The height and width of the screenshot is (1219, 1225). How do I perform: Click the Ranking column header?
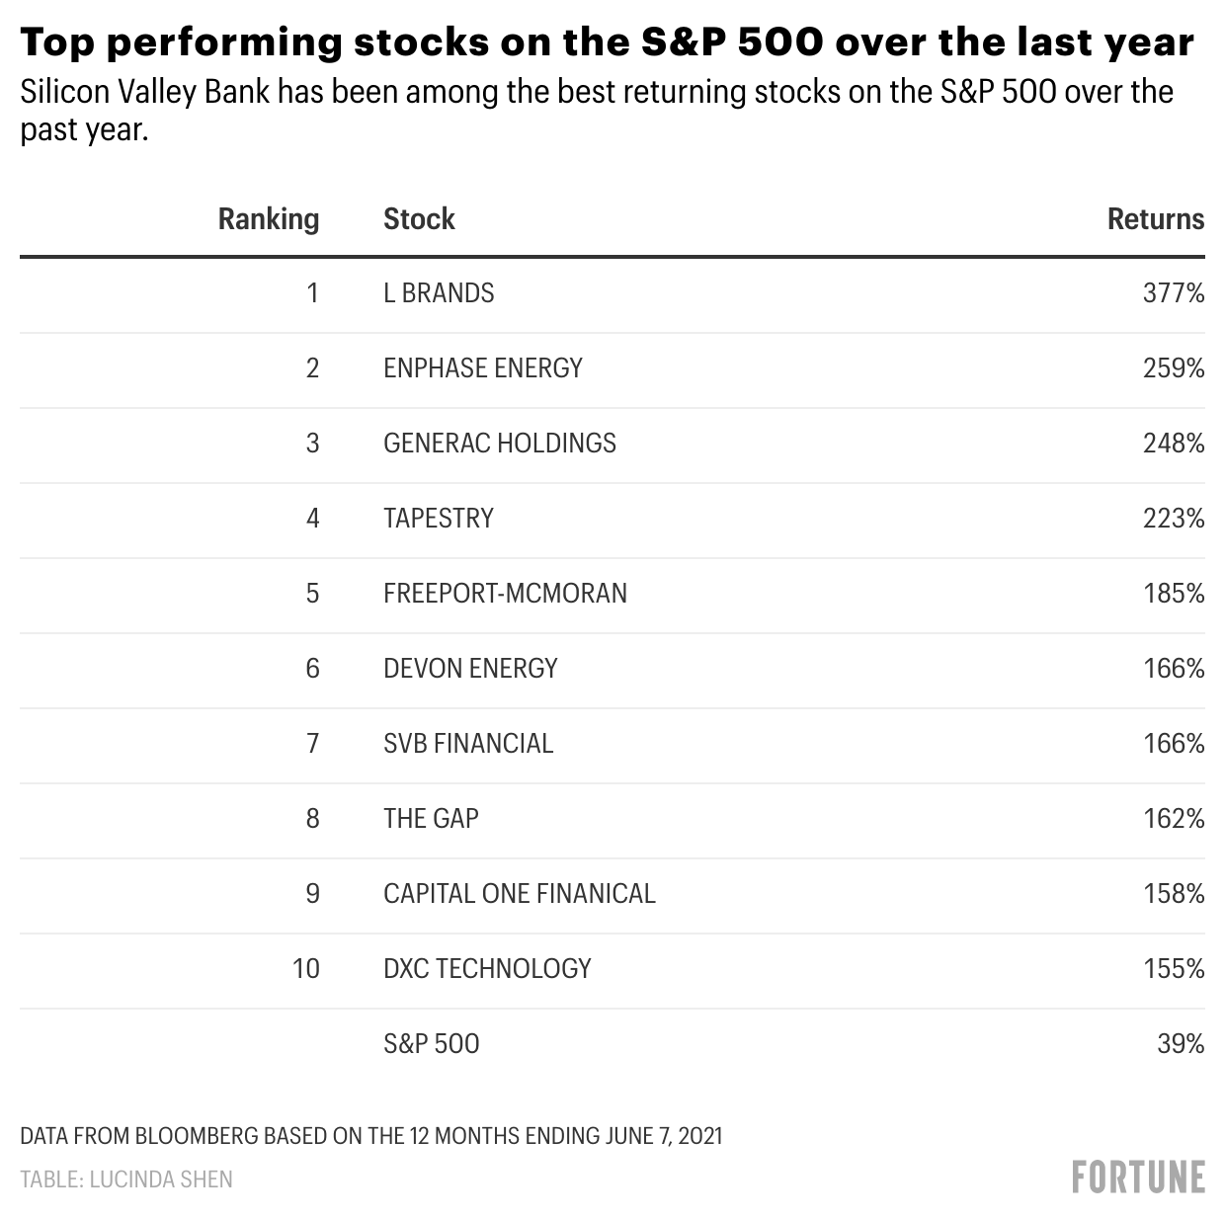click(268, 218)
